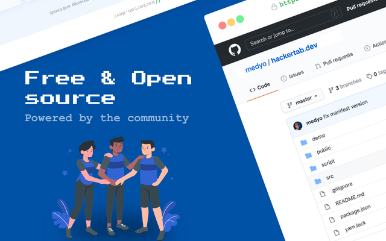Open the README.md file
This screenshot has height=241, width=386.
tap(350, 199)
